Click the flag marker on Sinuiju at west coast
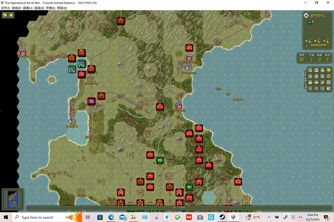 23,53
